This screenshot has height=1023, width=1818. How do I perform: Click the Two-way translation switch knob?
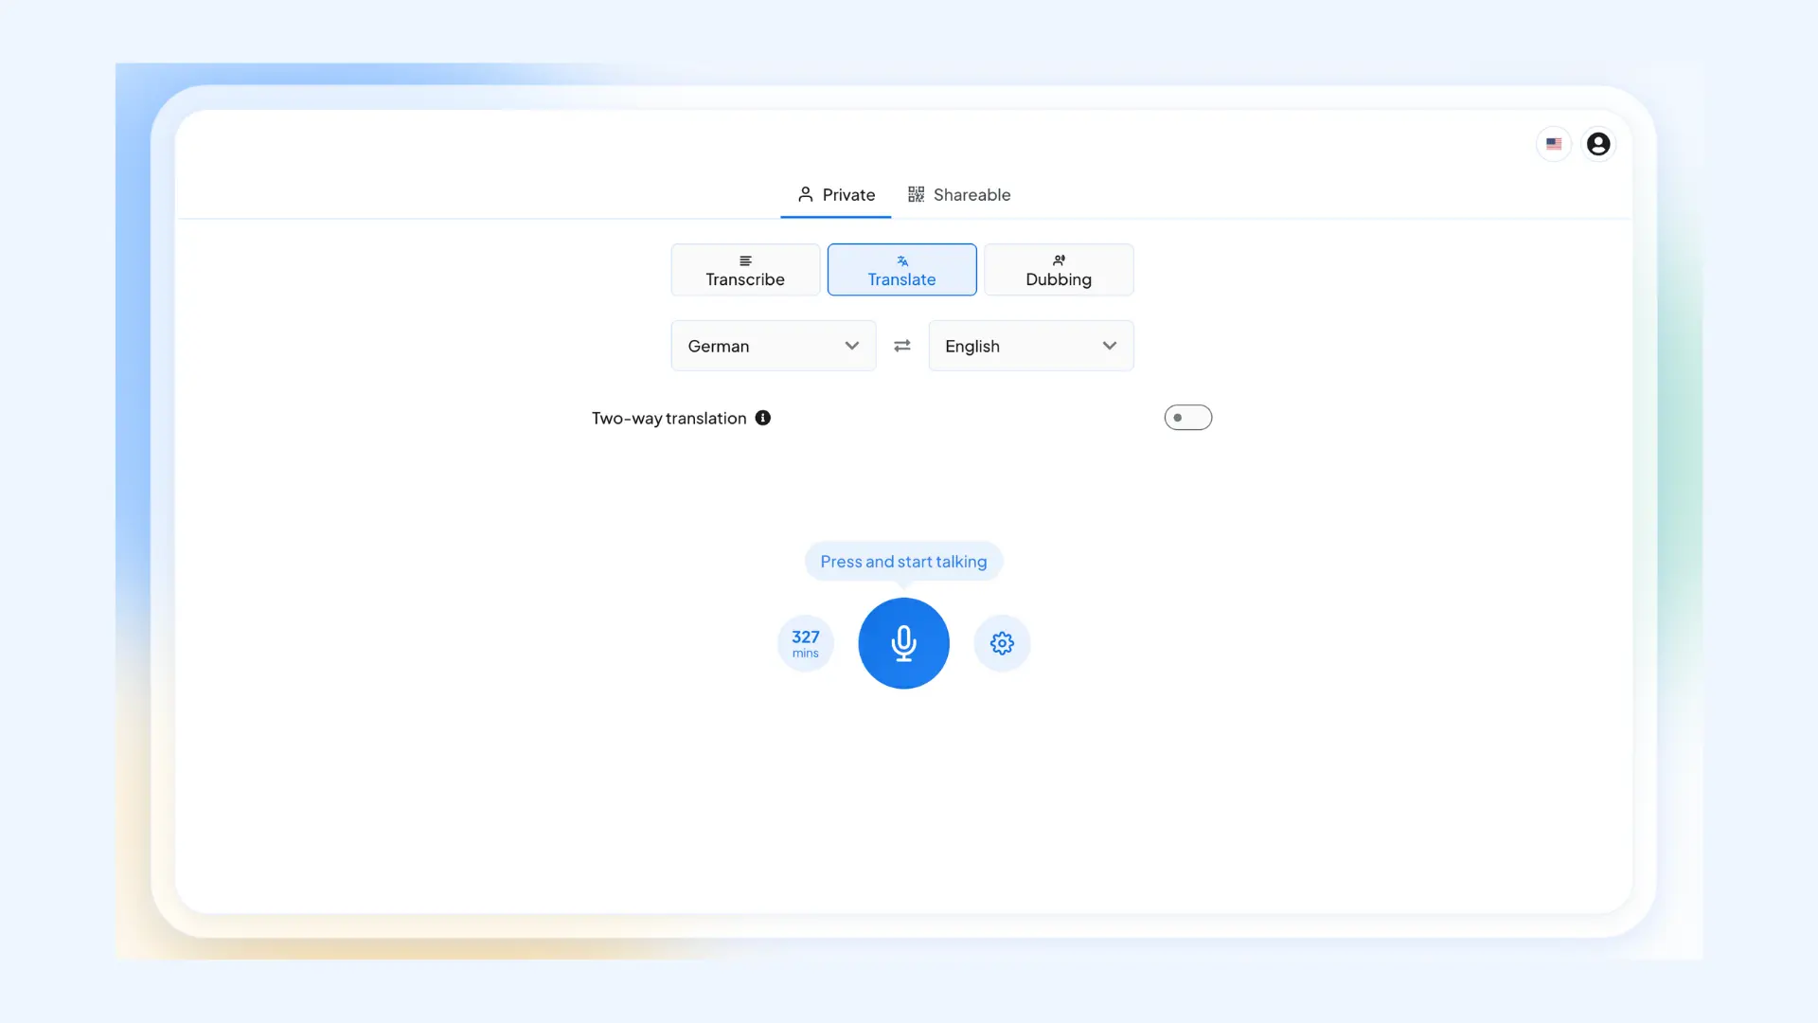1179,418
